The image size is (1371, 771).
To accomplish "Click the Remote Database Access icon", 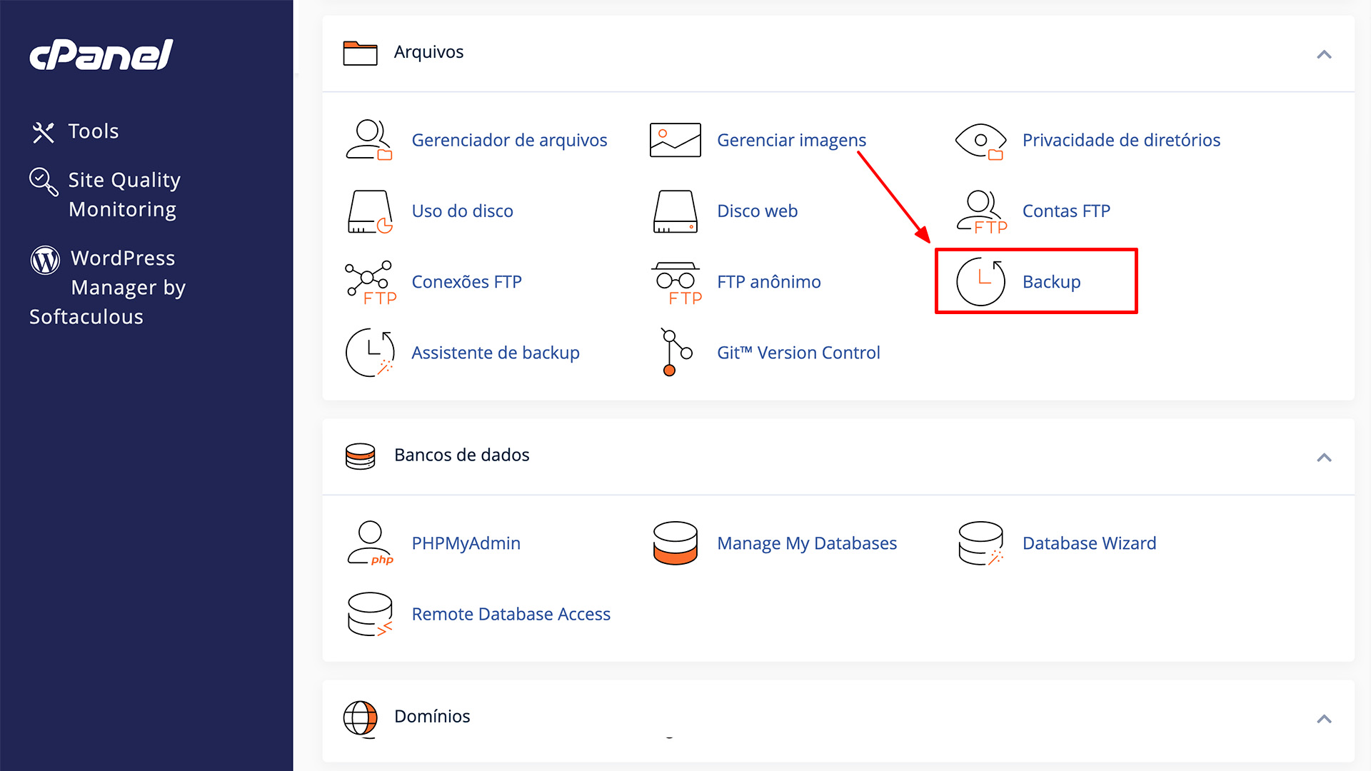I will 370,614.
